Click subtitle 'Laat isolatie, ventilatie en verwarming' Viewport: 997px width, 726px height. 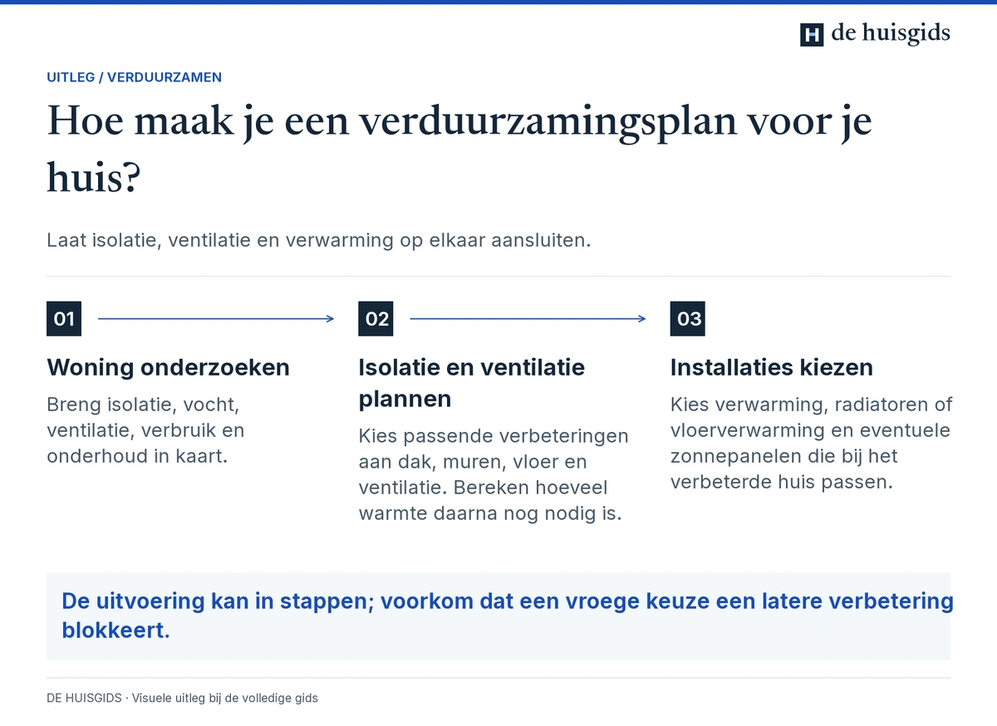tap(318, 241)
